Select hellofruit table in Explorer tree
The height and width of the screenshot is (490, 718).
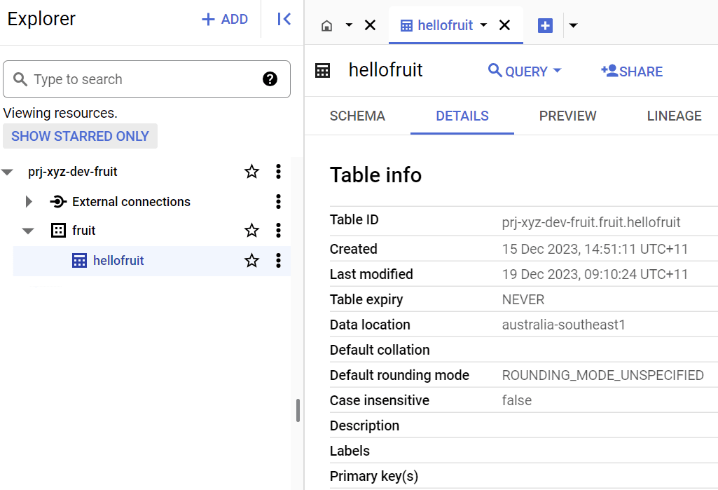pos(151,261)
